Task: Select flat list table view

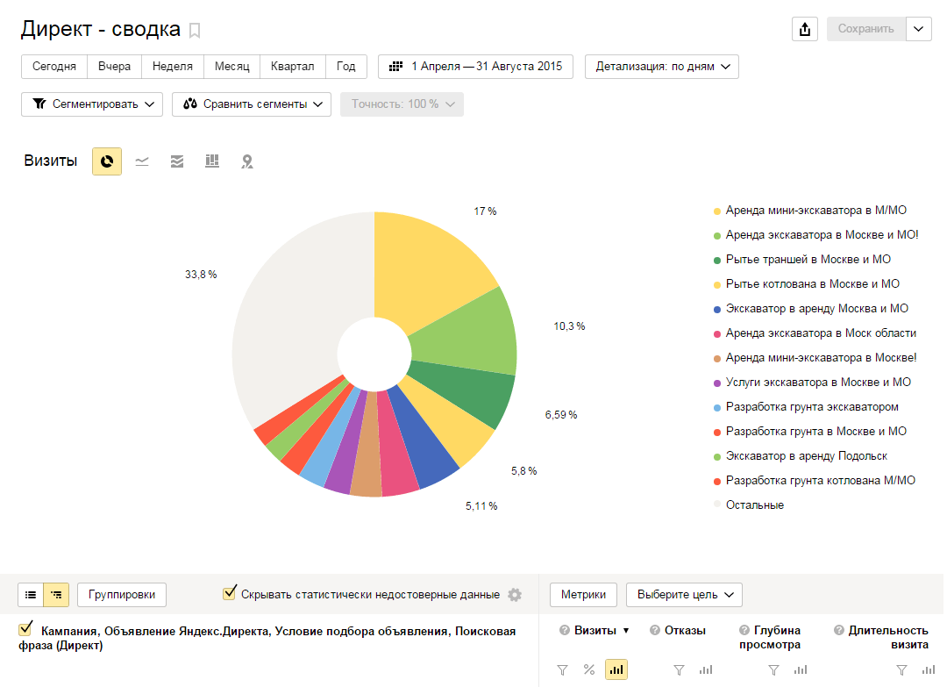Action: [31, 595]
